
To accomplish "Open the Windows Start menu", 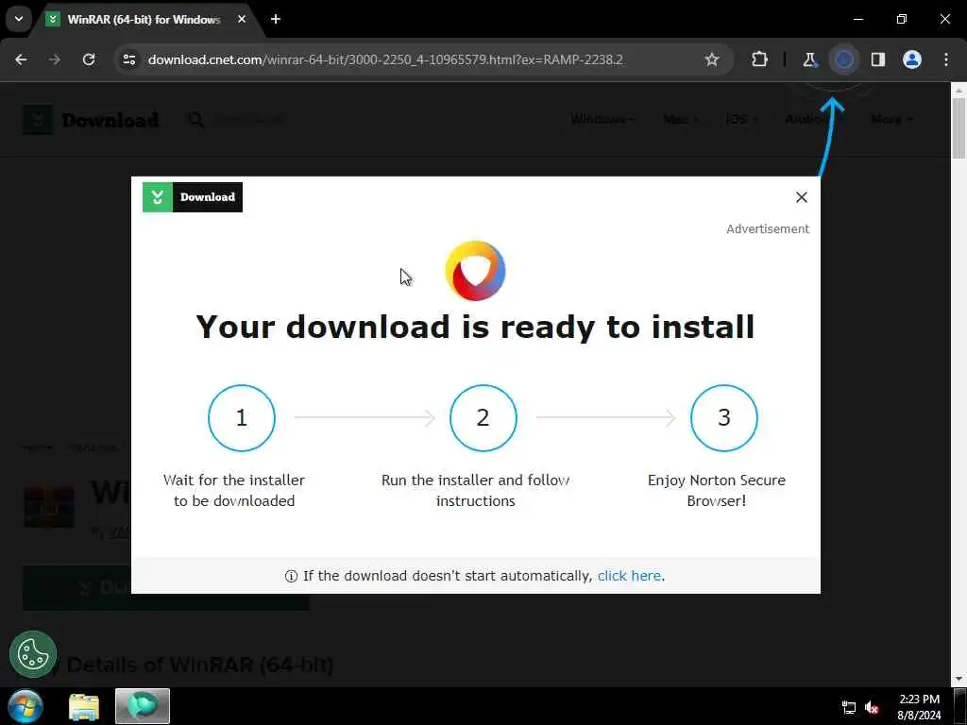I will 25,706.
